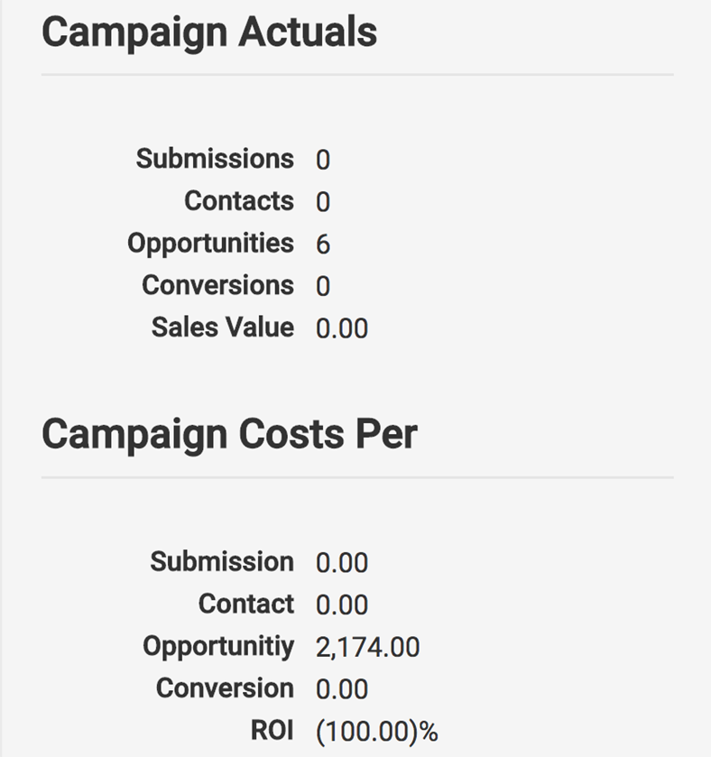Select the Submission cost label
This screenshot has width=711, height=757.
pos(222,562)
